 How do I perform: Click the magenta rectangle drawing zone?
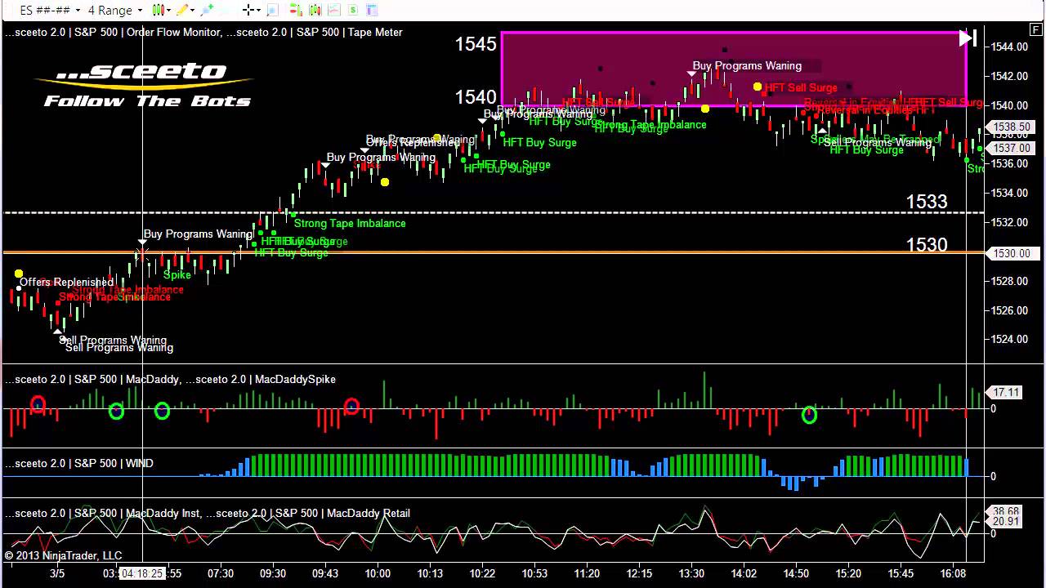(733, 69)
